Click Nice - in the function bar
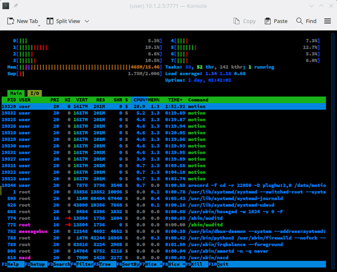The width and height of the screenshot is (337, 272). pyautogui.click(x=154, y=264)
